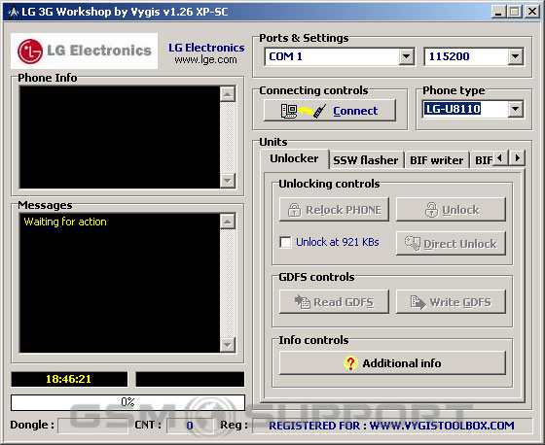Click the padlock icon on Relock PHONE
This screenshot has width=545, height=445.
[x=294, y=210]
